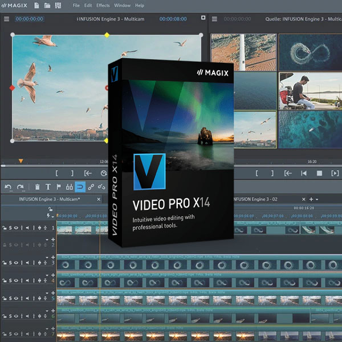The height and width of the screenshot is (342, 342).
Task: Switch to INFUSION Engine 3 - 02 tab
Action: (x=255, y=199)
